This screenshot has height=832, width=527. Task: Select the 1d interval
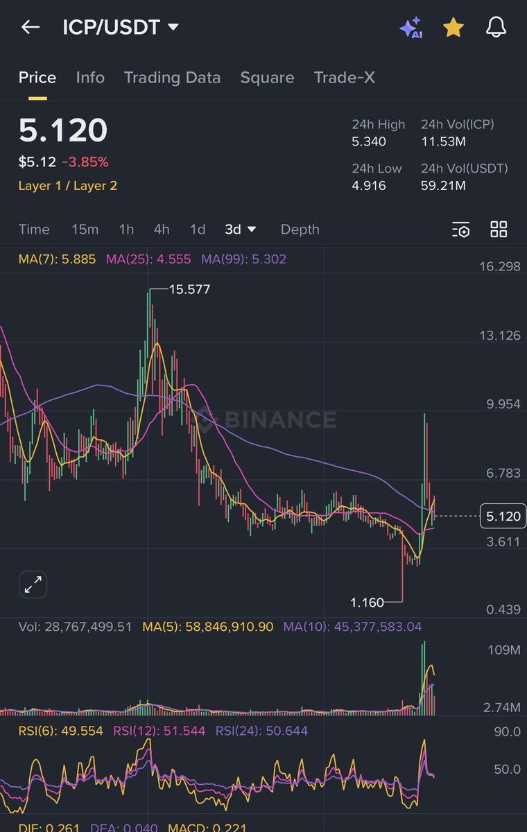click(x=198, y=229)
